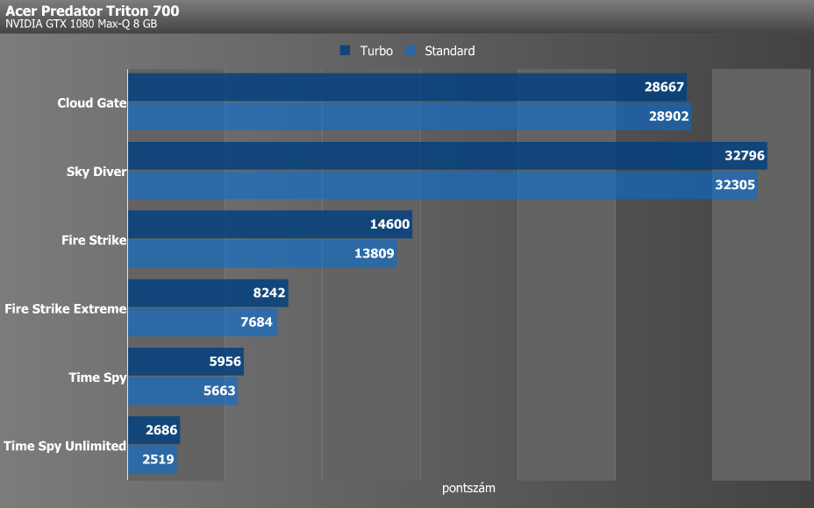Click the pontszám axis title

[x=468, y=489]
